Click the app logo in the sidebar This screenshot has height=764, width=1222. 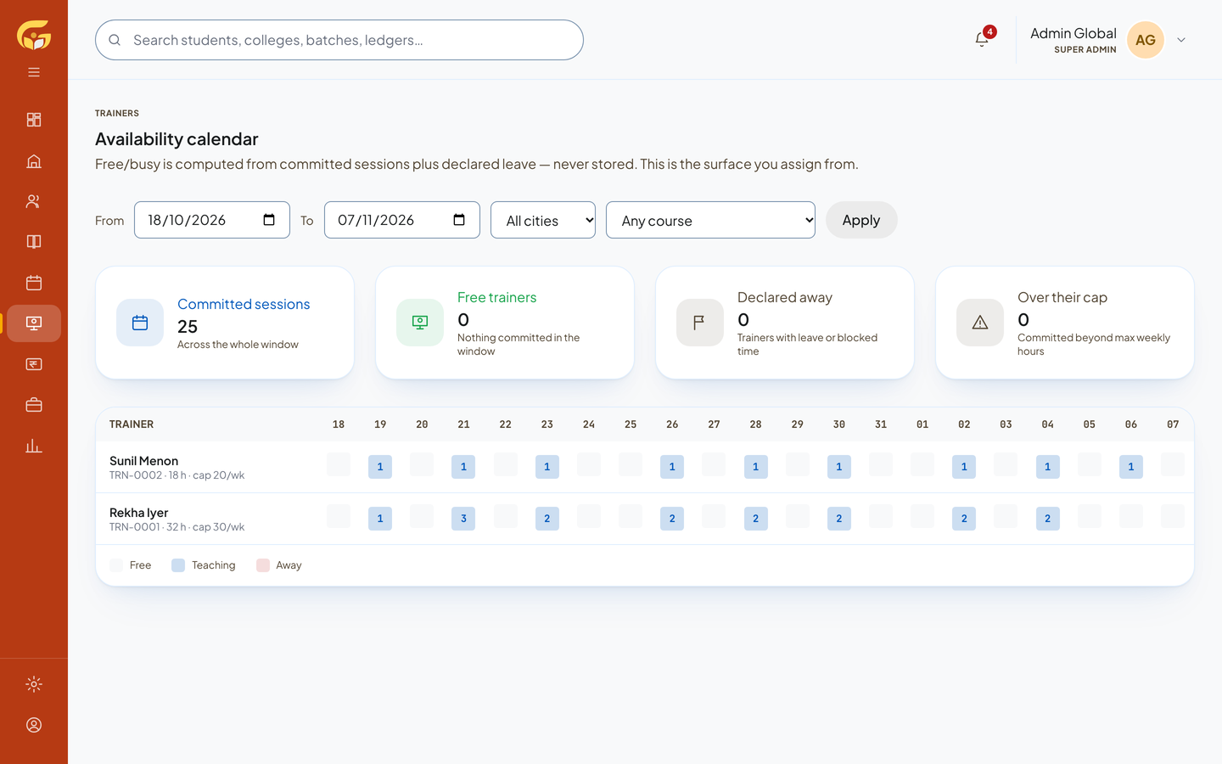pos(34,36)
